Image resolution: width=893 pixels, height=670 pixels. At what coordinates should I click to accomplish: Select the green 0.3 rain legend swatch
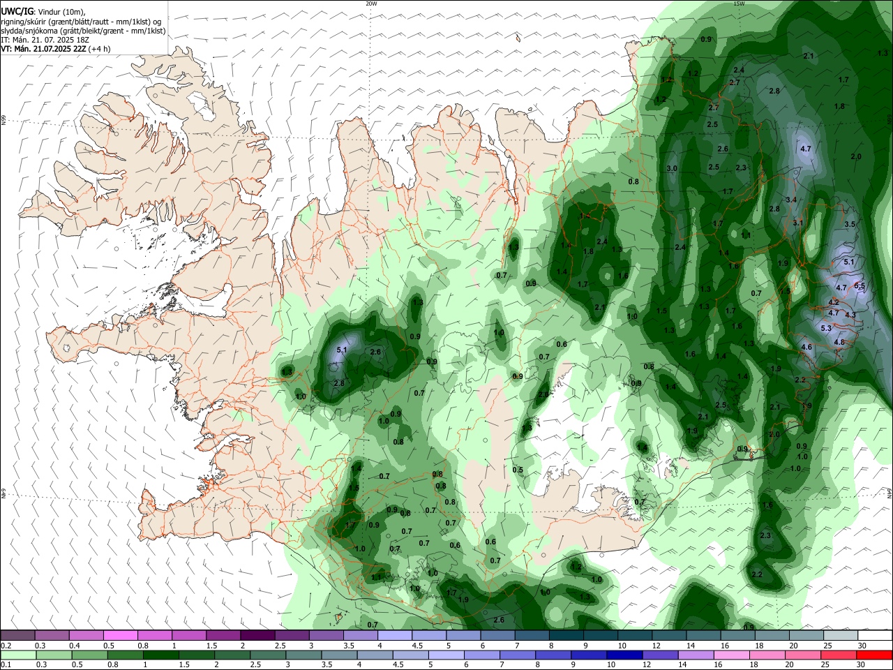tap(53, 655)
